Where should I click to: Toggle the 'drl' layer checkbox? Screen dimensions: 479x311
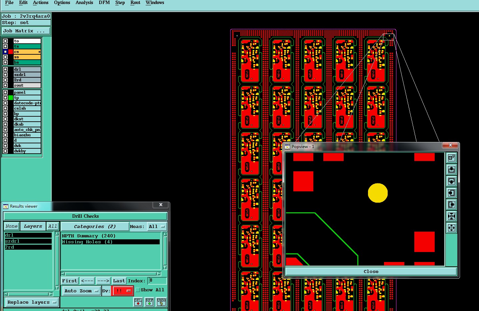(x=5, y=69)
